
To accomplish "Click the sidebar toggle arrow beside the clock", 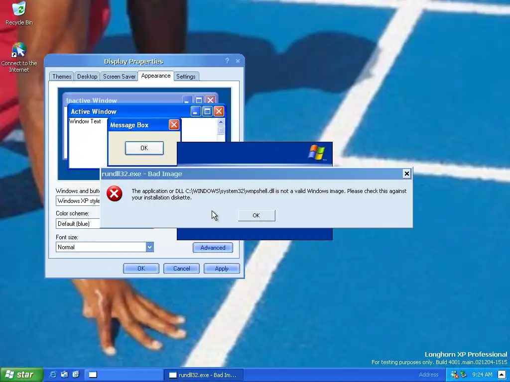I will click(x=502, y=375).
